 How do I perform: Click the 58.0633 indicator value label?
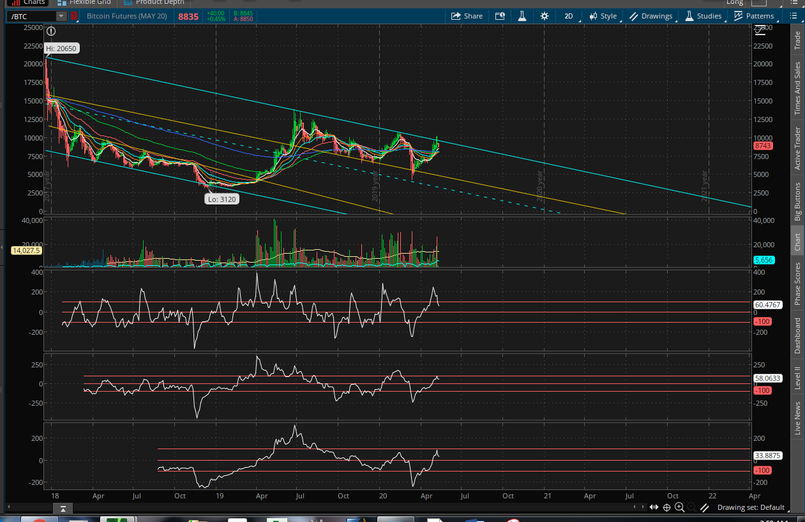(768, 378)
